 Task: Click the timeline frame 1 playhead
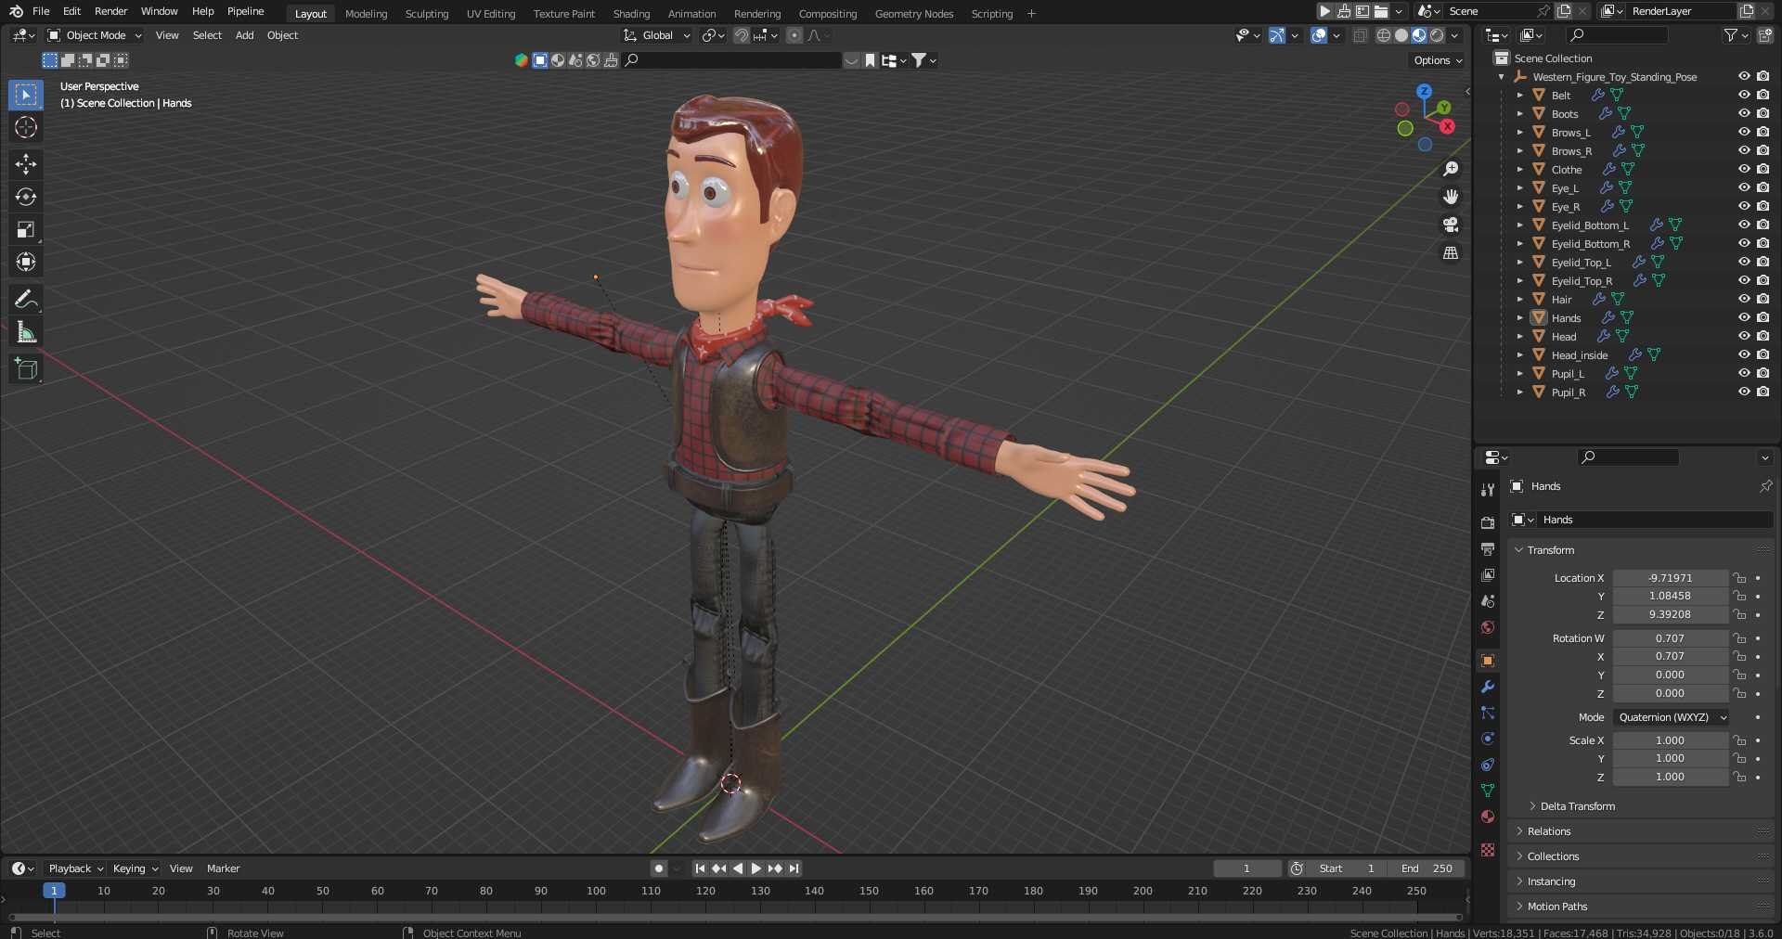click(54, 891)
